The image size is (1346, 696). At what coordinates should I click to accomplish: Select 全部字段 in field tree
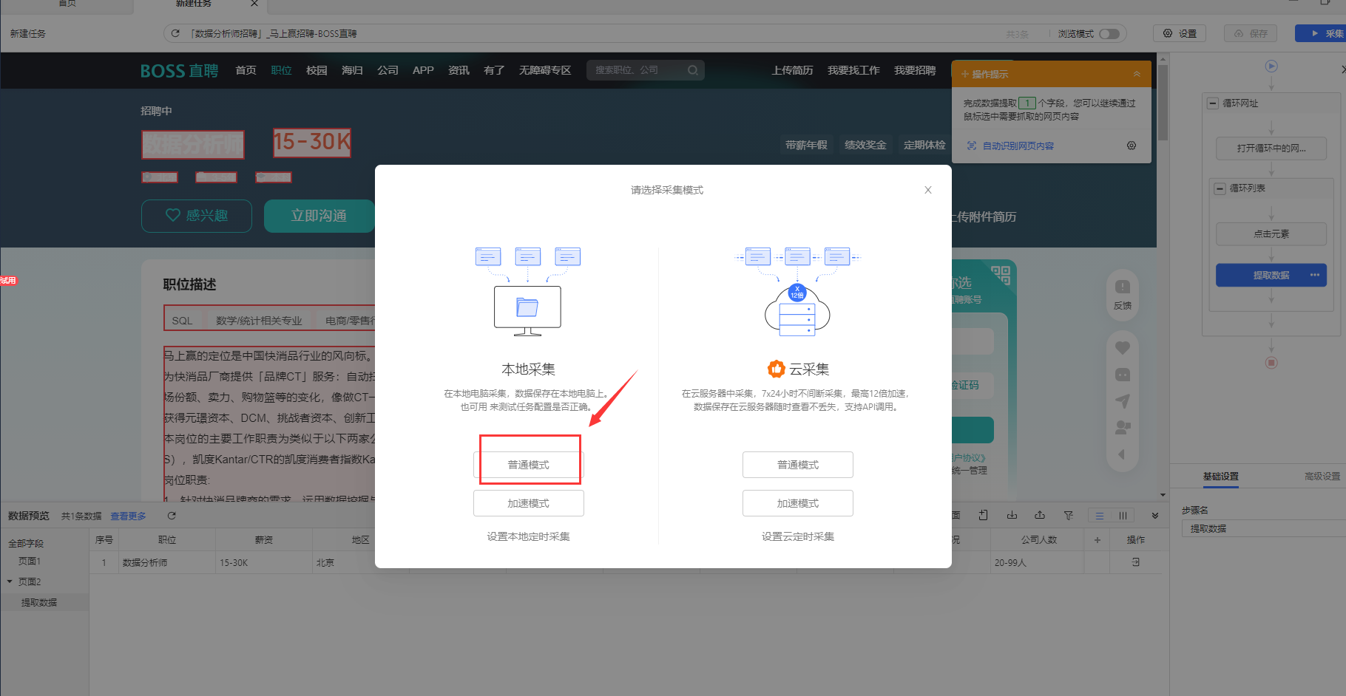pyautogui.click(x=26, y=543)
